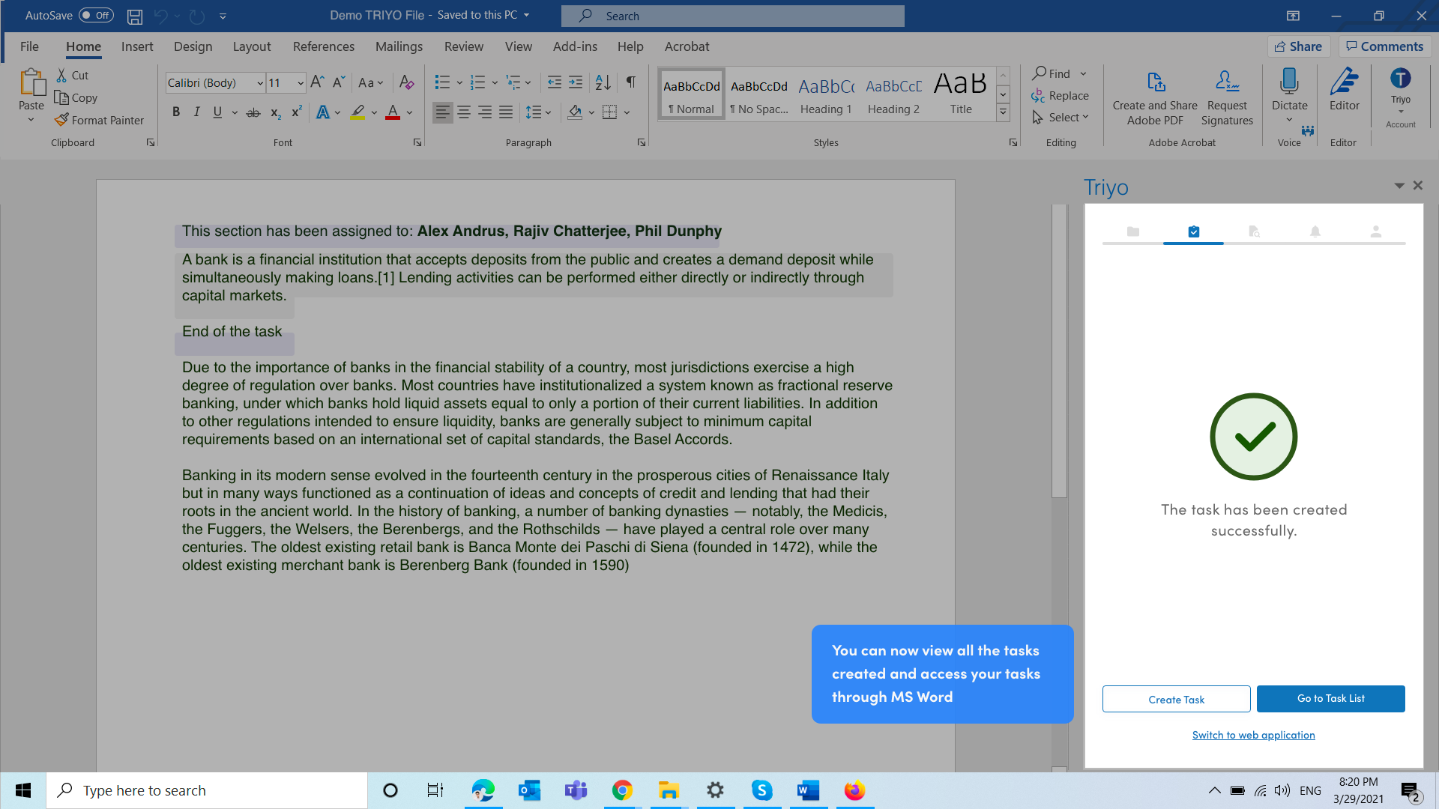Click the Windows taskbar search field
The height and width of the screenshot is (809, 1439).
207,790
